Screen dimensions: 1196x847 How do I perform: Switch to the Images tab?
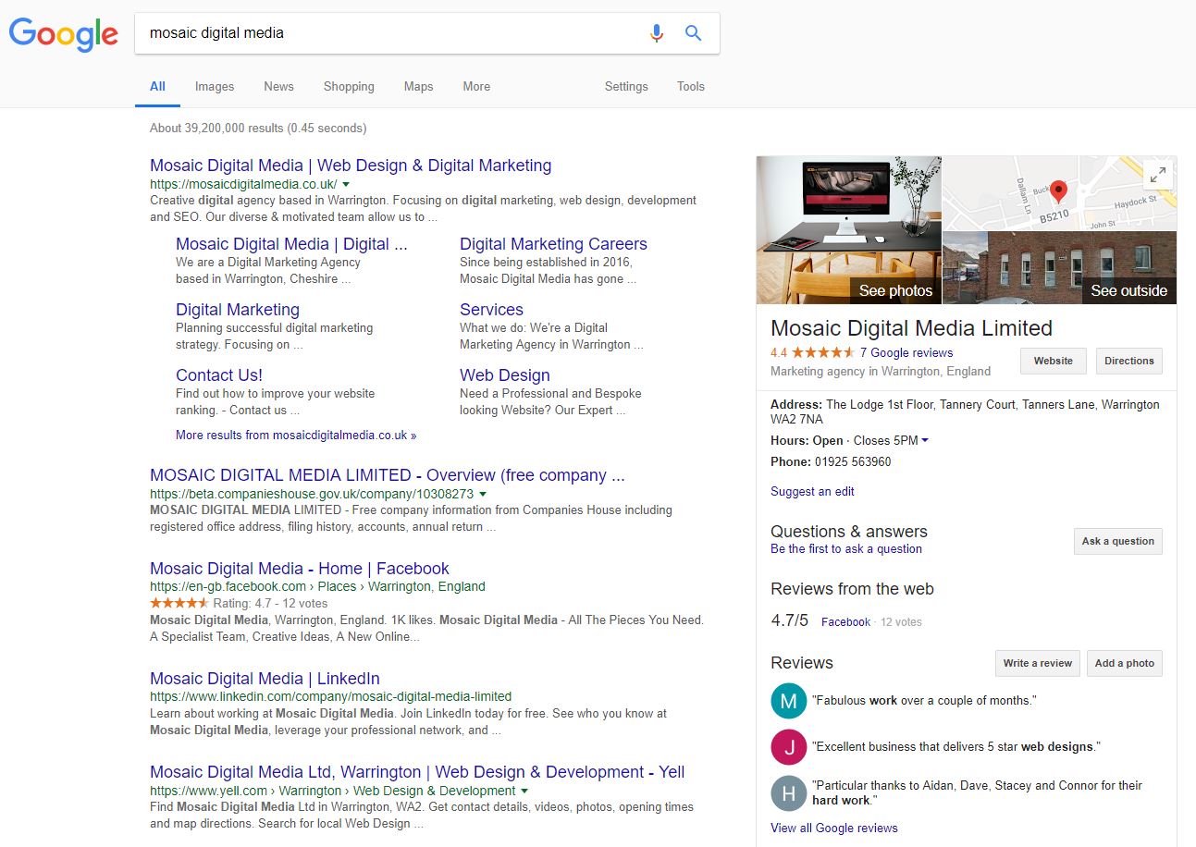click(x=215, y=86)
